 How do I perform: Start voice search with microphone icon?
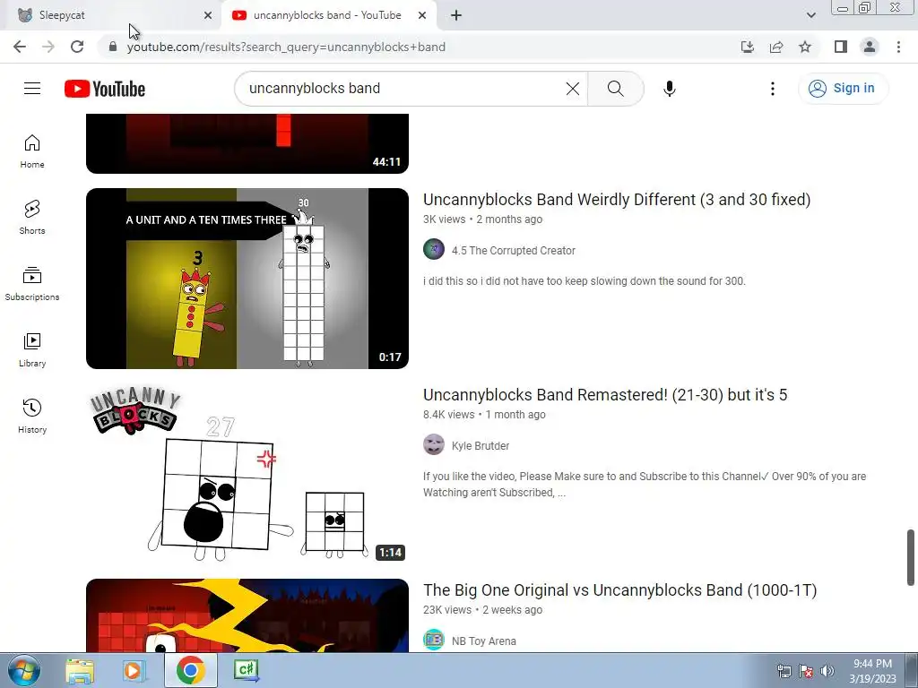click(669, 89)
